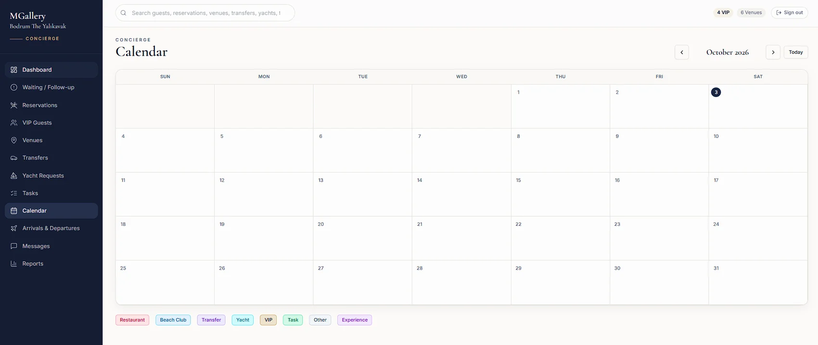Select the Calendar menu item
This screenshot has width=818, height=345.
coord(51,210)
